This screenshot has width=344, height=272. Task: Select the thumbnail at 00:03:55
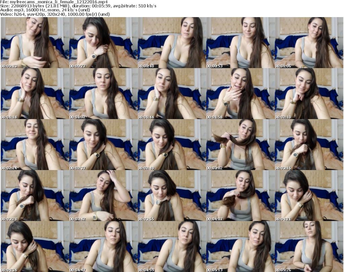(x=172, y=196)
